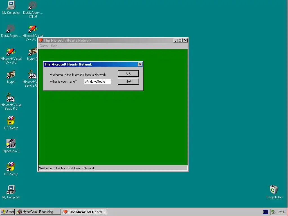Maximize the Microsoft Hearts Network main window
Image resolution: width=288 pixels, height=216 pixels.
[180, 40]
